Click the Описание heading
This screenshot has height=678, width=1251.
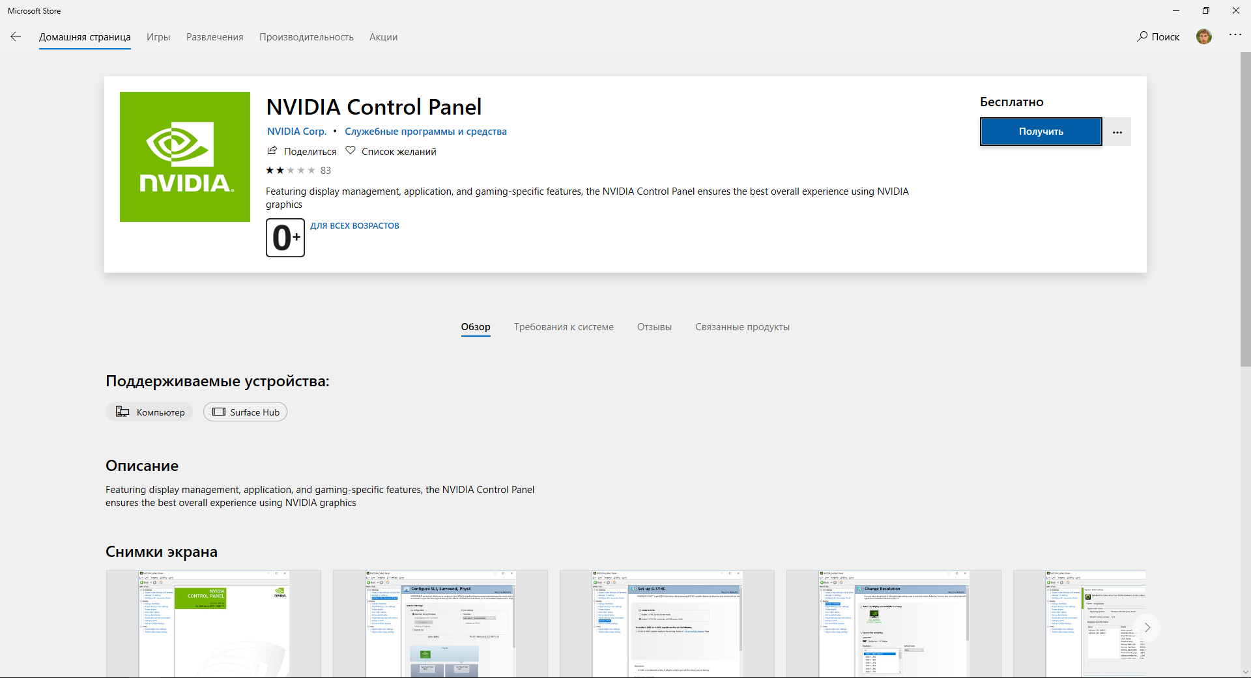pyautogui.click(x=142, y=466)
